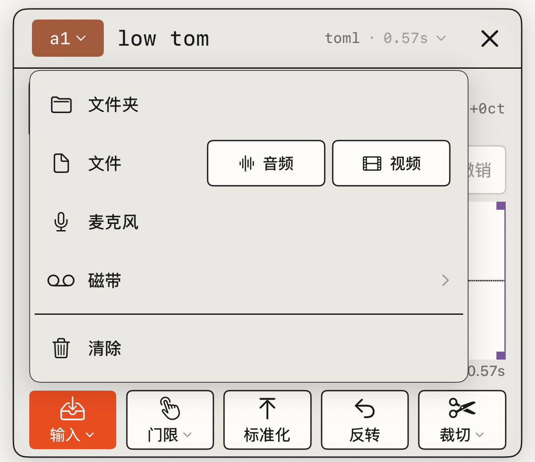
Task: Click the 0.57s duration label below waveform
Action: (x=486, y=371)
